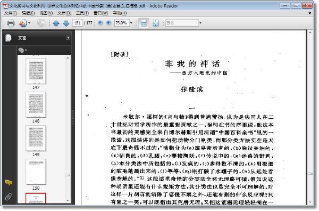Screen dimensions: 319x211
Task: Click the toolbar grip handle beside Print
Action: [x=4, y=23]
